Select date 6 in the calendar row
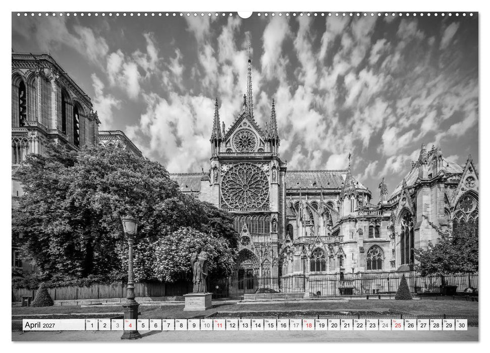 (x=155, y=325)
